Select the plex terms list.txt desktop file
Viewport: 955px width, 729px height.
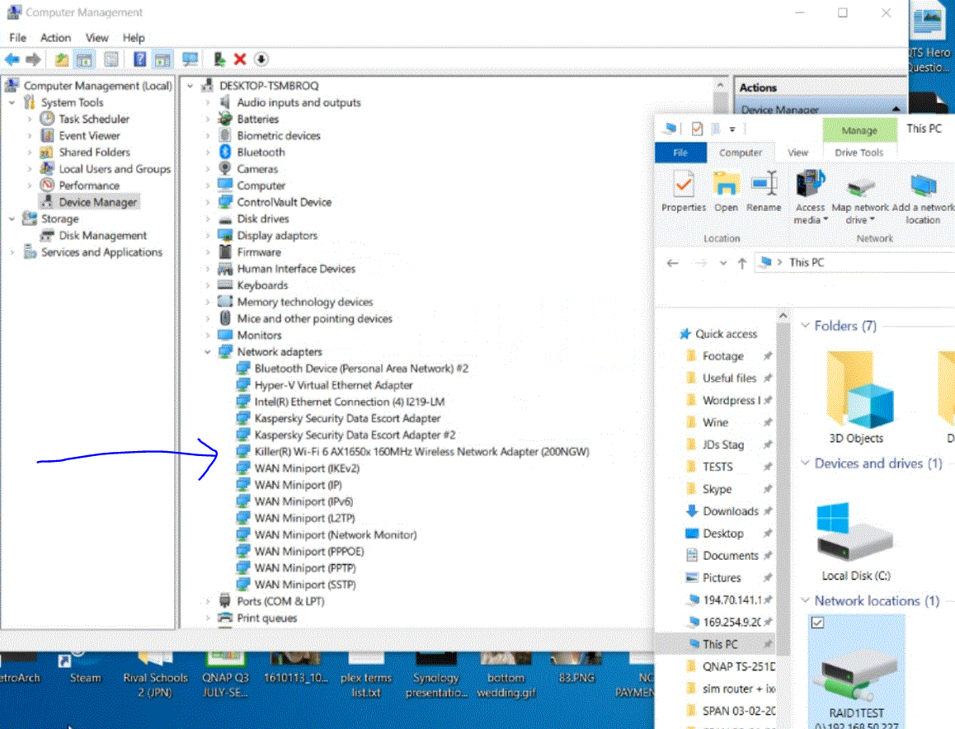[365, 675]
